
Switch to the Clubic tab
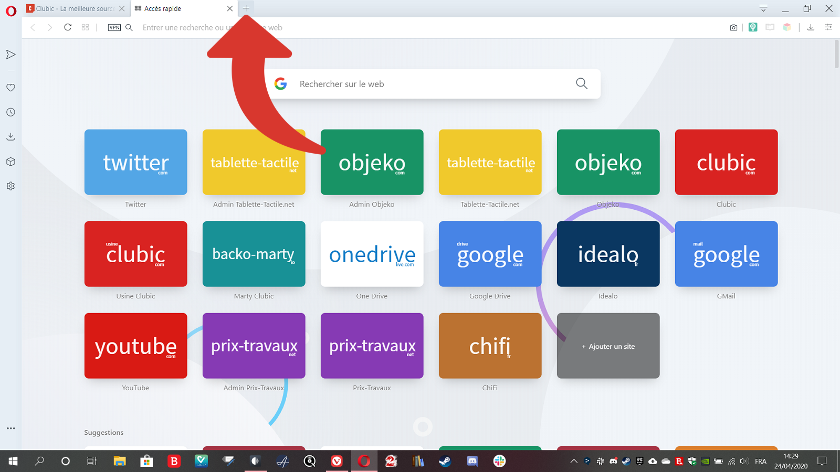click(x=75, y=8)
